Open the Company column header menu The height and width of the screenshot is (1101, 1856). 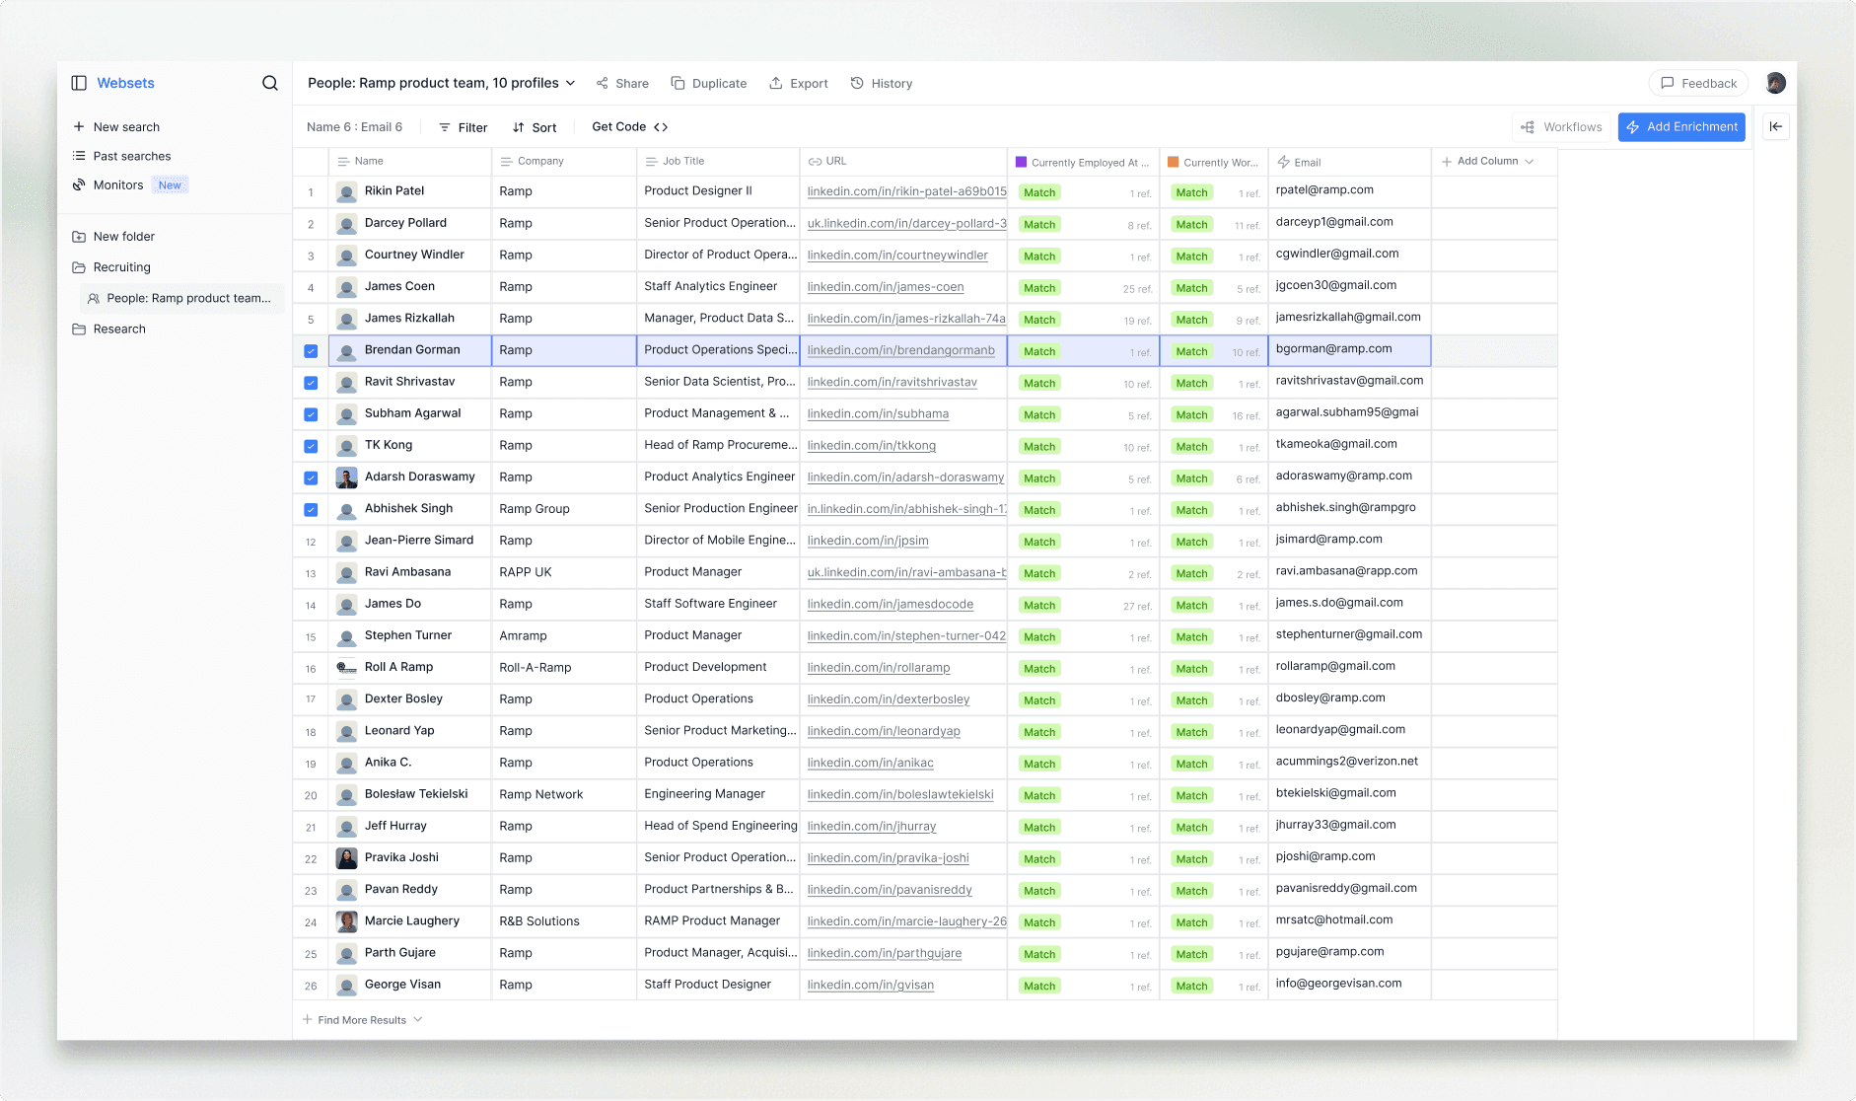coord(563,161)
